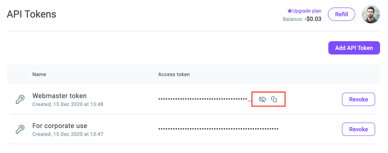Select the For corporate use token name
The height and width of the screenshot is (153, 388).
(x=60, y=125)
